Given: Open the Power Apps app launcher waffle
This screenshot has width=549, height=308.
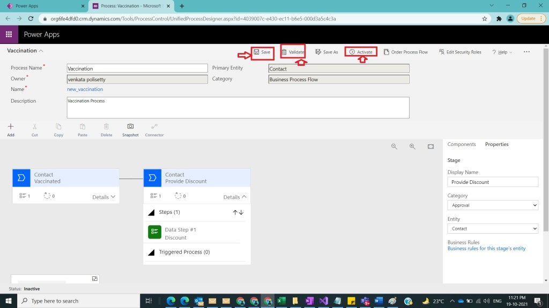Looking at the screenshot, I should click(x=9, y=34).
